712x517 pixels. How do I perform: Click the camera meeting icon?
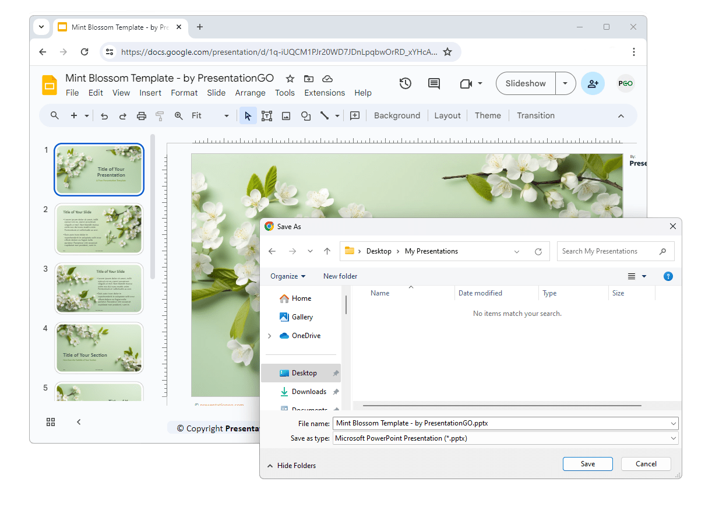point(466,83)
